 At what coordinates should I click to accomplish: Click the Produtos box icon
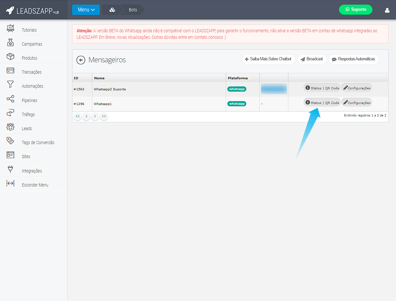click(x=10, y=57)
